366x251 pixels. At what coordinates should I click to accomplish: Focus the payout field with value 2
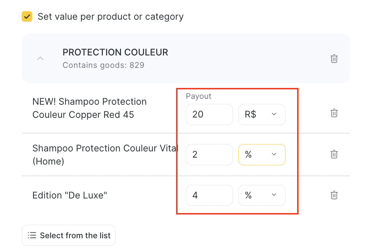[x=209, y=155]
